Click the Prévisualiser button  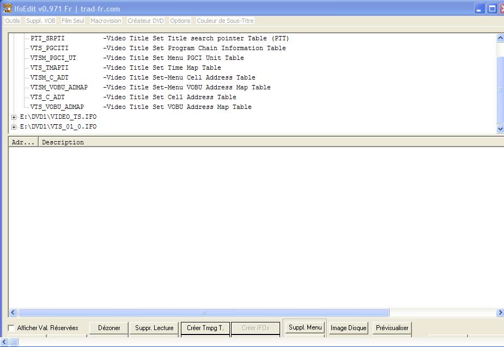[x=392, y=328]
